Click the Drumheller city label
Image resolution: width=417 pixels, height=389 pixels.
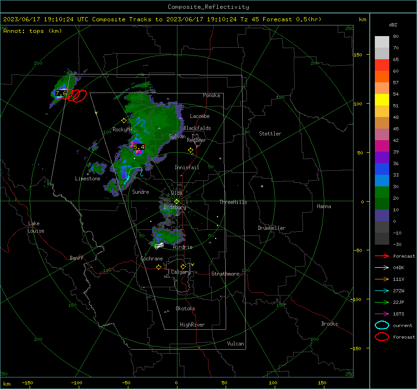[x=272, y=228]
